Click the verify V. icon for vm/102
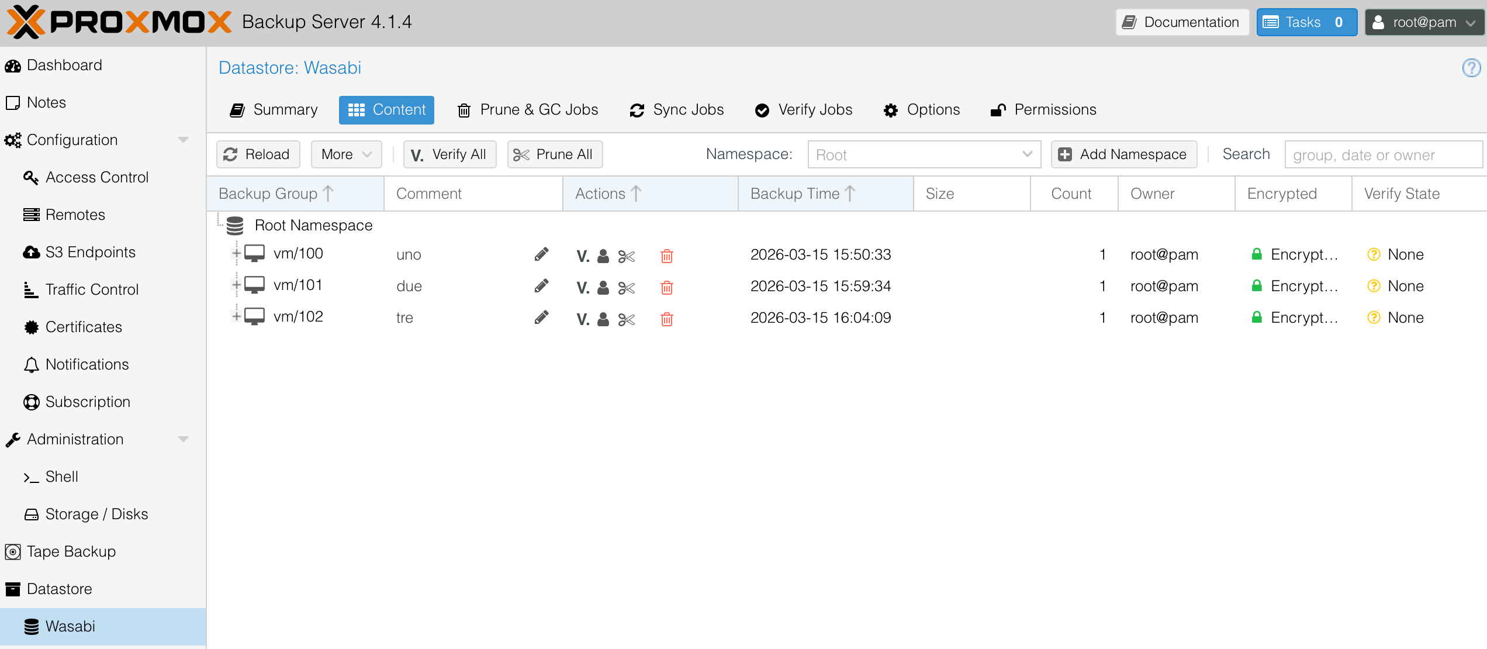Image resolution: width=1487 pixels, height=649 pixels. 582,319
